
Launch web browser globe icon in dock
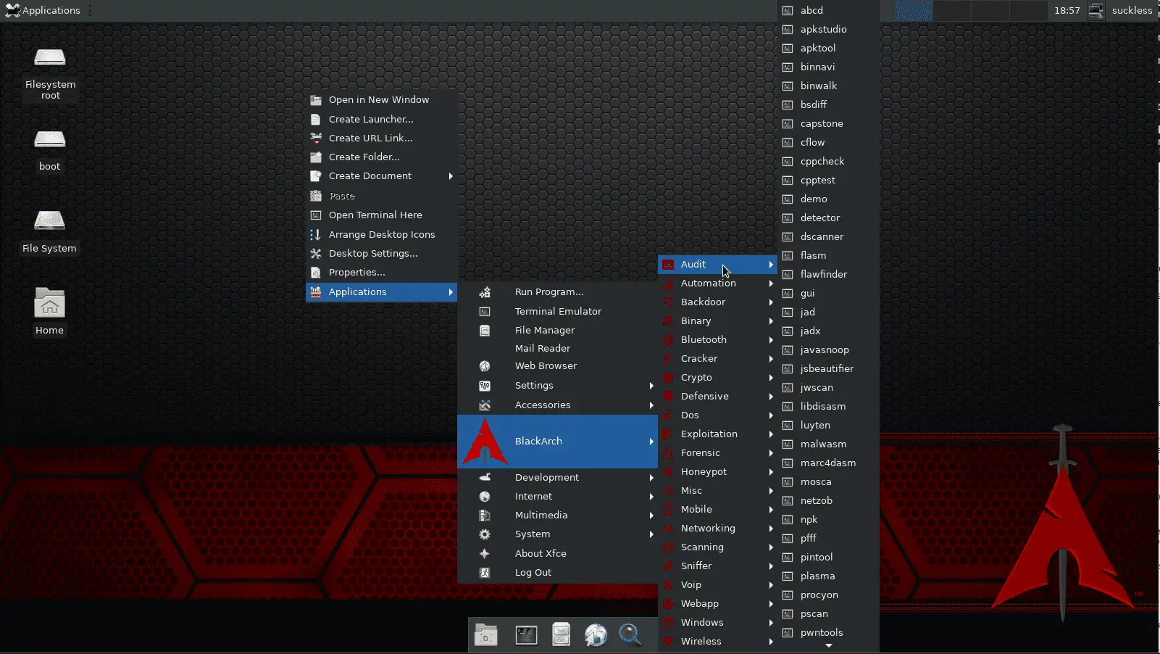[x=596, y=635]
